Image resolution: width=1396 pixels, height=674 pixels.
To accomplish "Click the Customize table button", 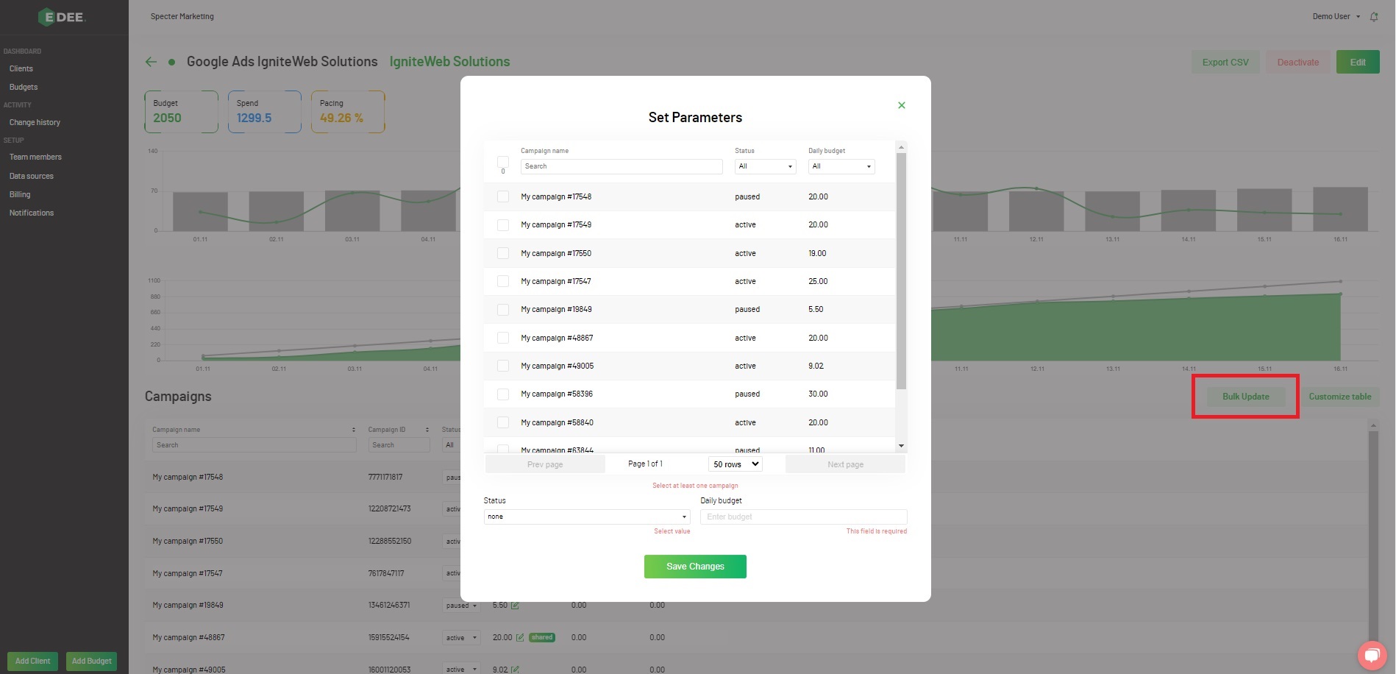I will coord(1340,397).
